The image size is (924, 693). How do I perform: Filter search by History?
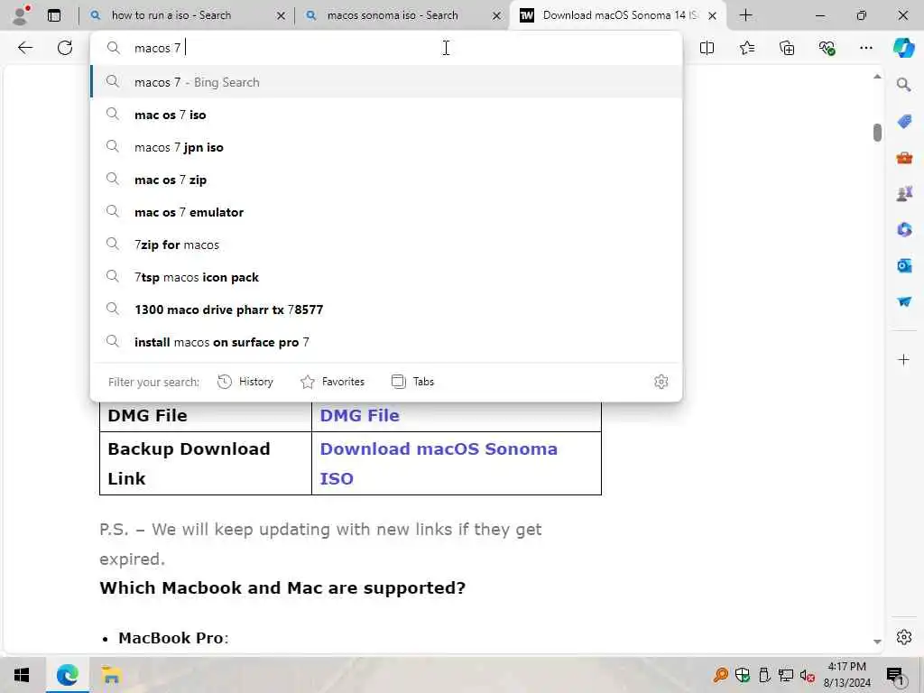coord(245,382)
